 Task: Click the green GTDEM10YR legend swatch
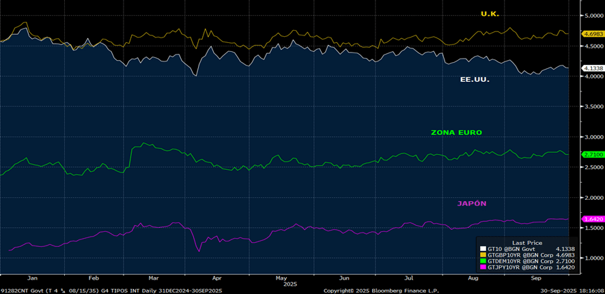pyautogui.click(x=482, y=261)
